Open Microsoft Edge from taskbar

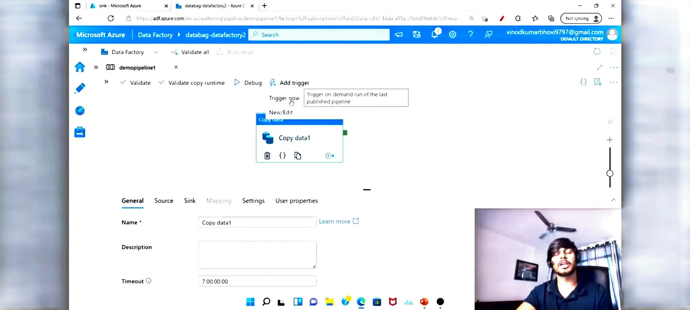pyautogui.click(x=361, y=302)
